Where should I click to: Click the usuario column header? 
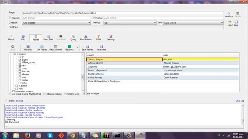tap(124, 55)
